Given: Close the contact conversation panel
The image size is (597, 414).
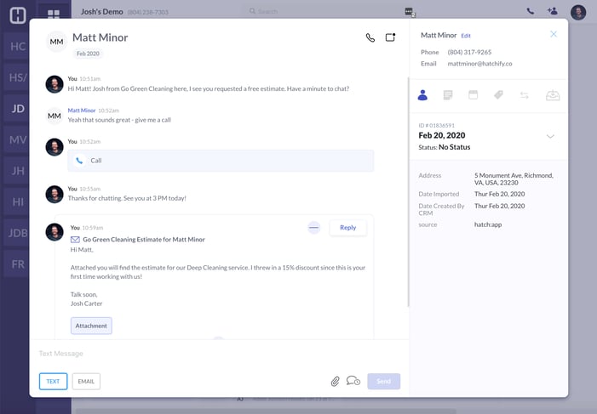Looking at the screenshot, I should (x=554, y=35).
